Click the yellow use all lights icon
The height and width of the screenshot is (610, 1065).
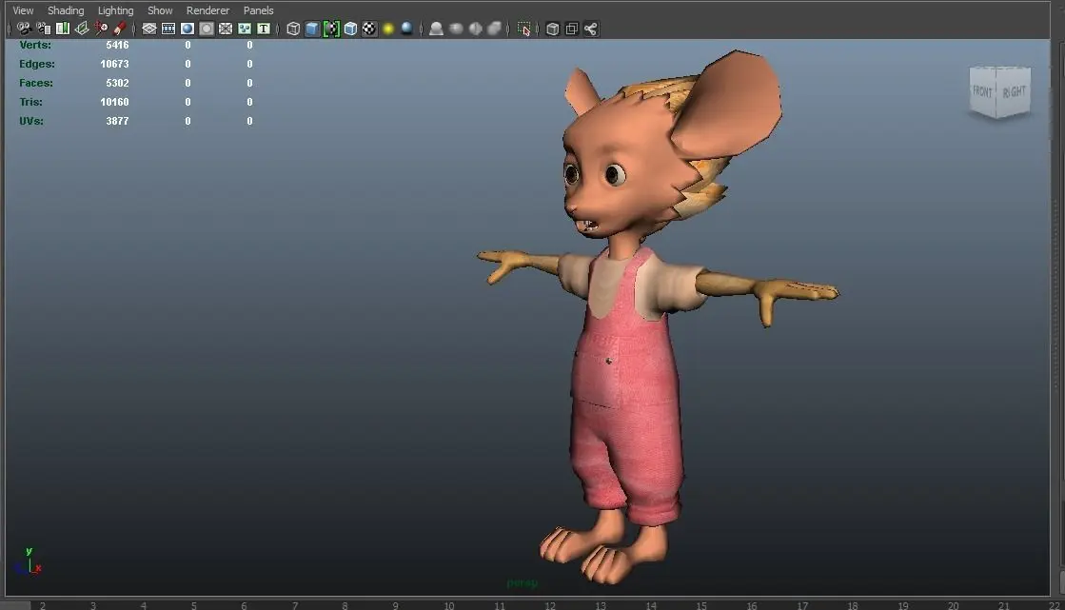(x=388, y=29)
